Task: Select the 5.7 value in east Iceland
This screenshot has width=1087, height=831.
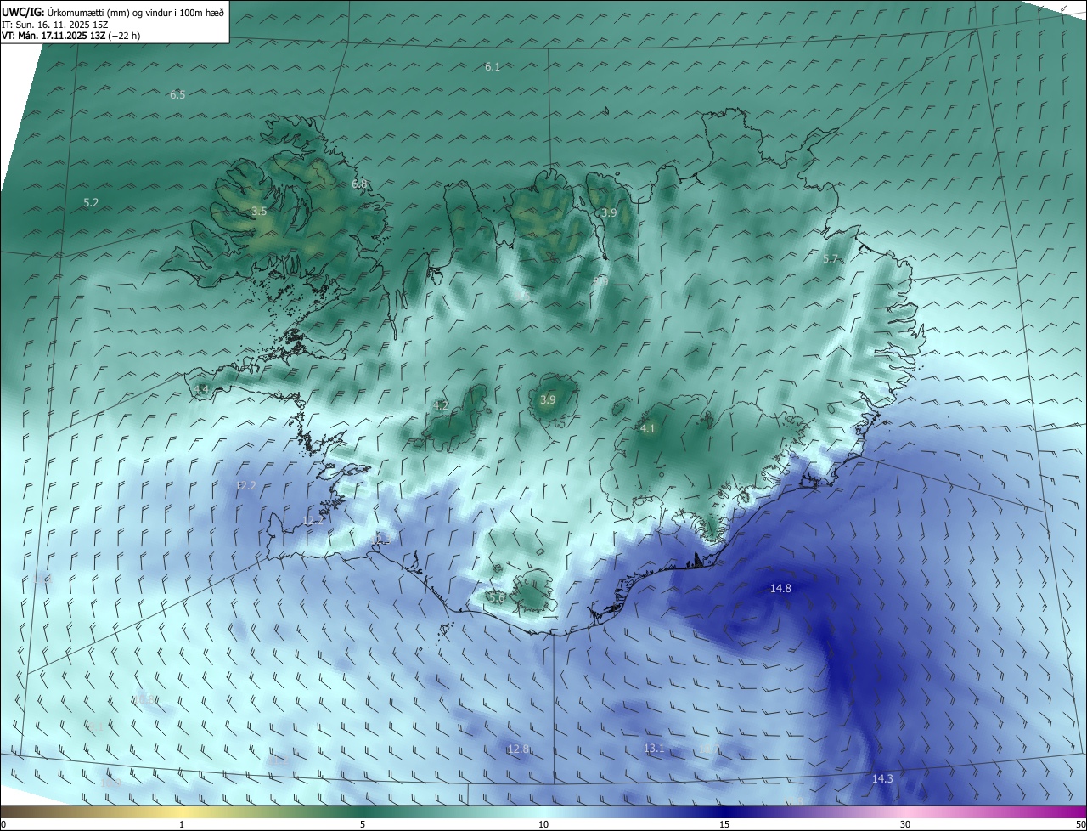Action: click(x=831, y=258)
